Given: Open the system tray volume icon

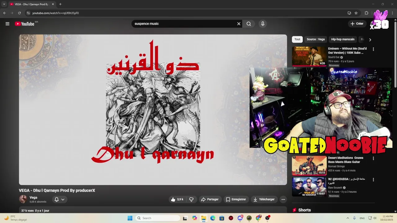Looking at the screenshot, I should click(x=375, y=218).
